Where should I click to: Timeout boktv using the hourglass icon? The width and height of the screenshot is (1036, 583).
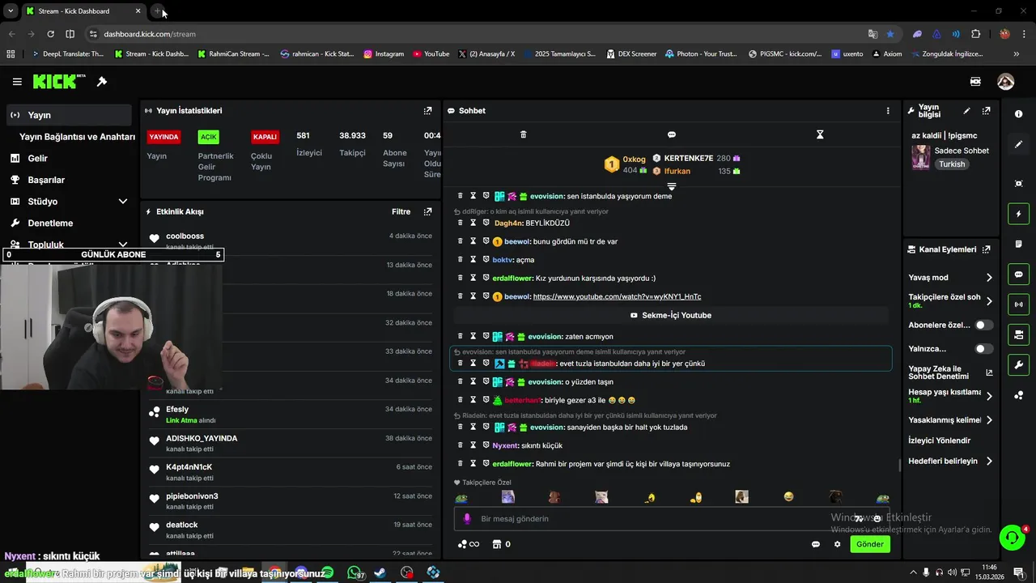point(473,259)
